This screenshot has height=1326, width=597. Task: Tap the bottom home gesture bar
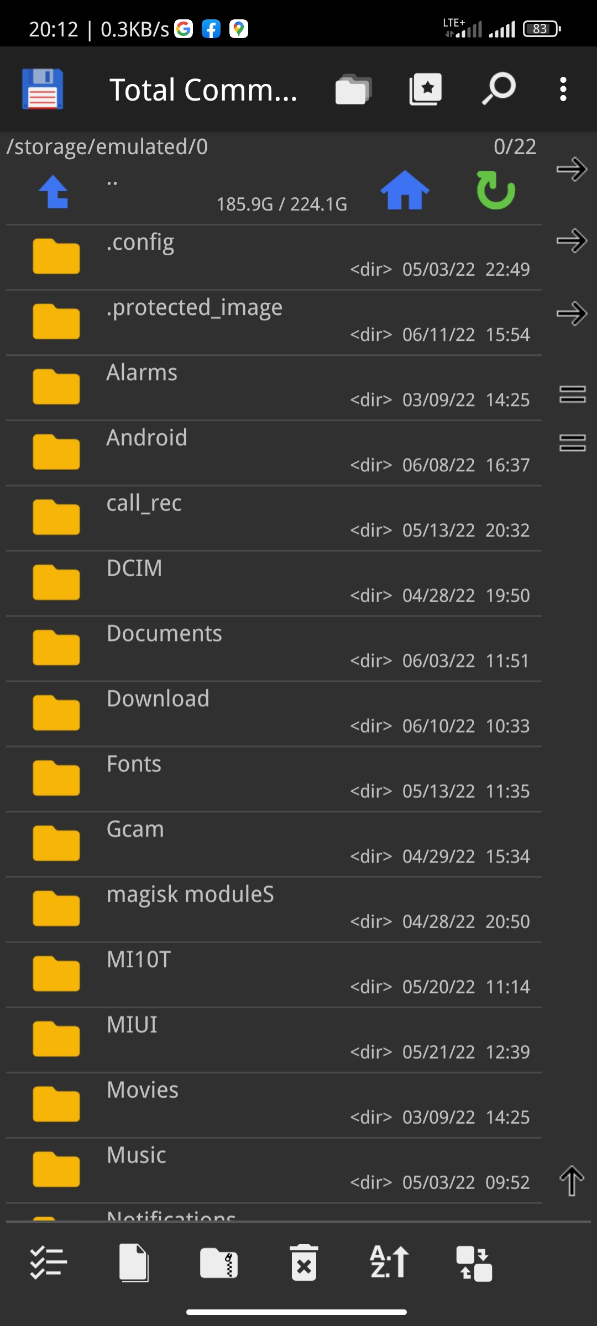pos(297,1312)
